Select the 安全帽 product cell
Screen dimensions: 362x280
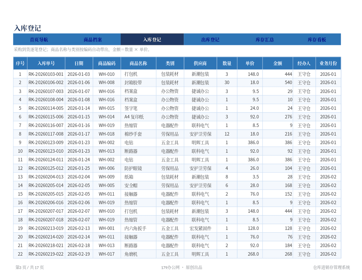point(138,186)
